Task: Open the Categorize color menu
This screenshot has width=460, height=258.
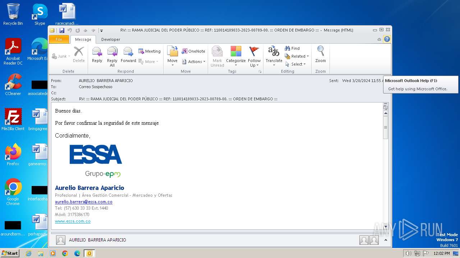Action: tap(236, 56)
